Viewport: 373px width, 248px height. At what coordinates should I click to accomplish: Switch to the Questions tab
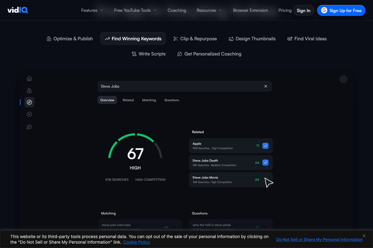pyautogui.click(x=172, y=100)
